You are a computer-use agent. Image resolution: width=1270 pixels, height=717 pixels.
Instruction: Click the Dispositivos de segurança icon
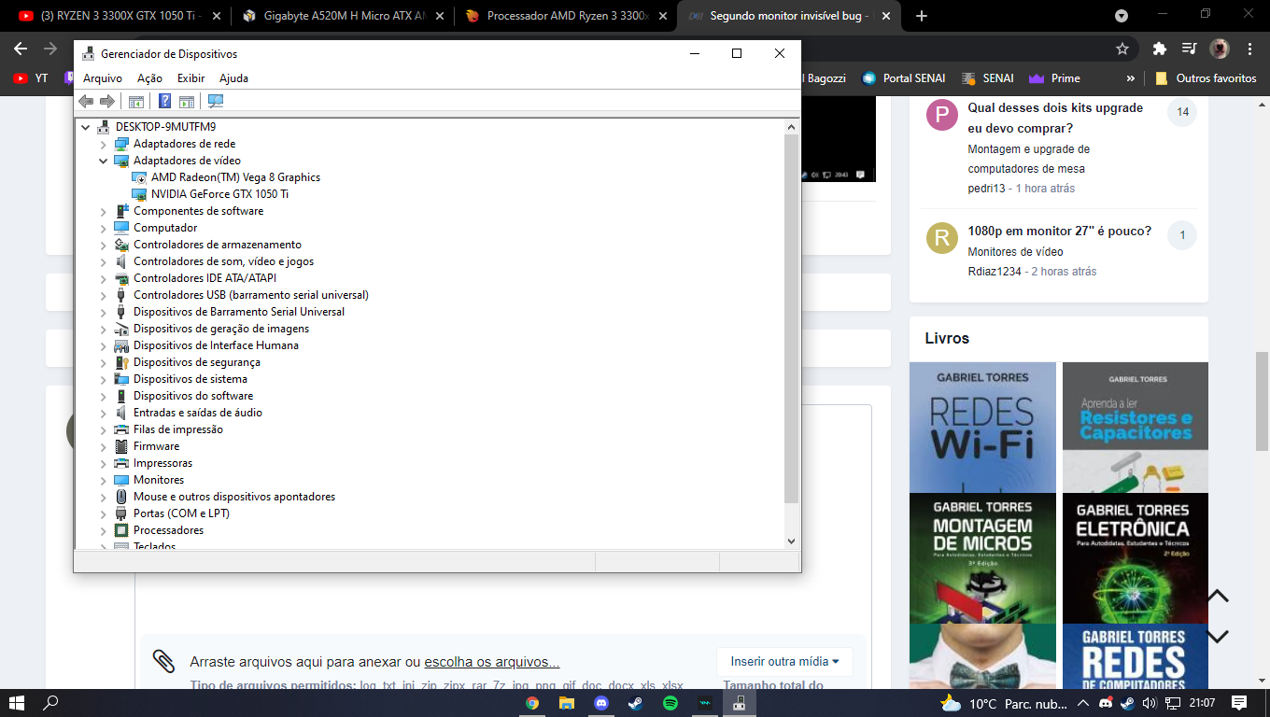click(x=121, y=362)
